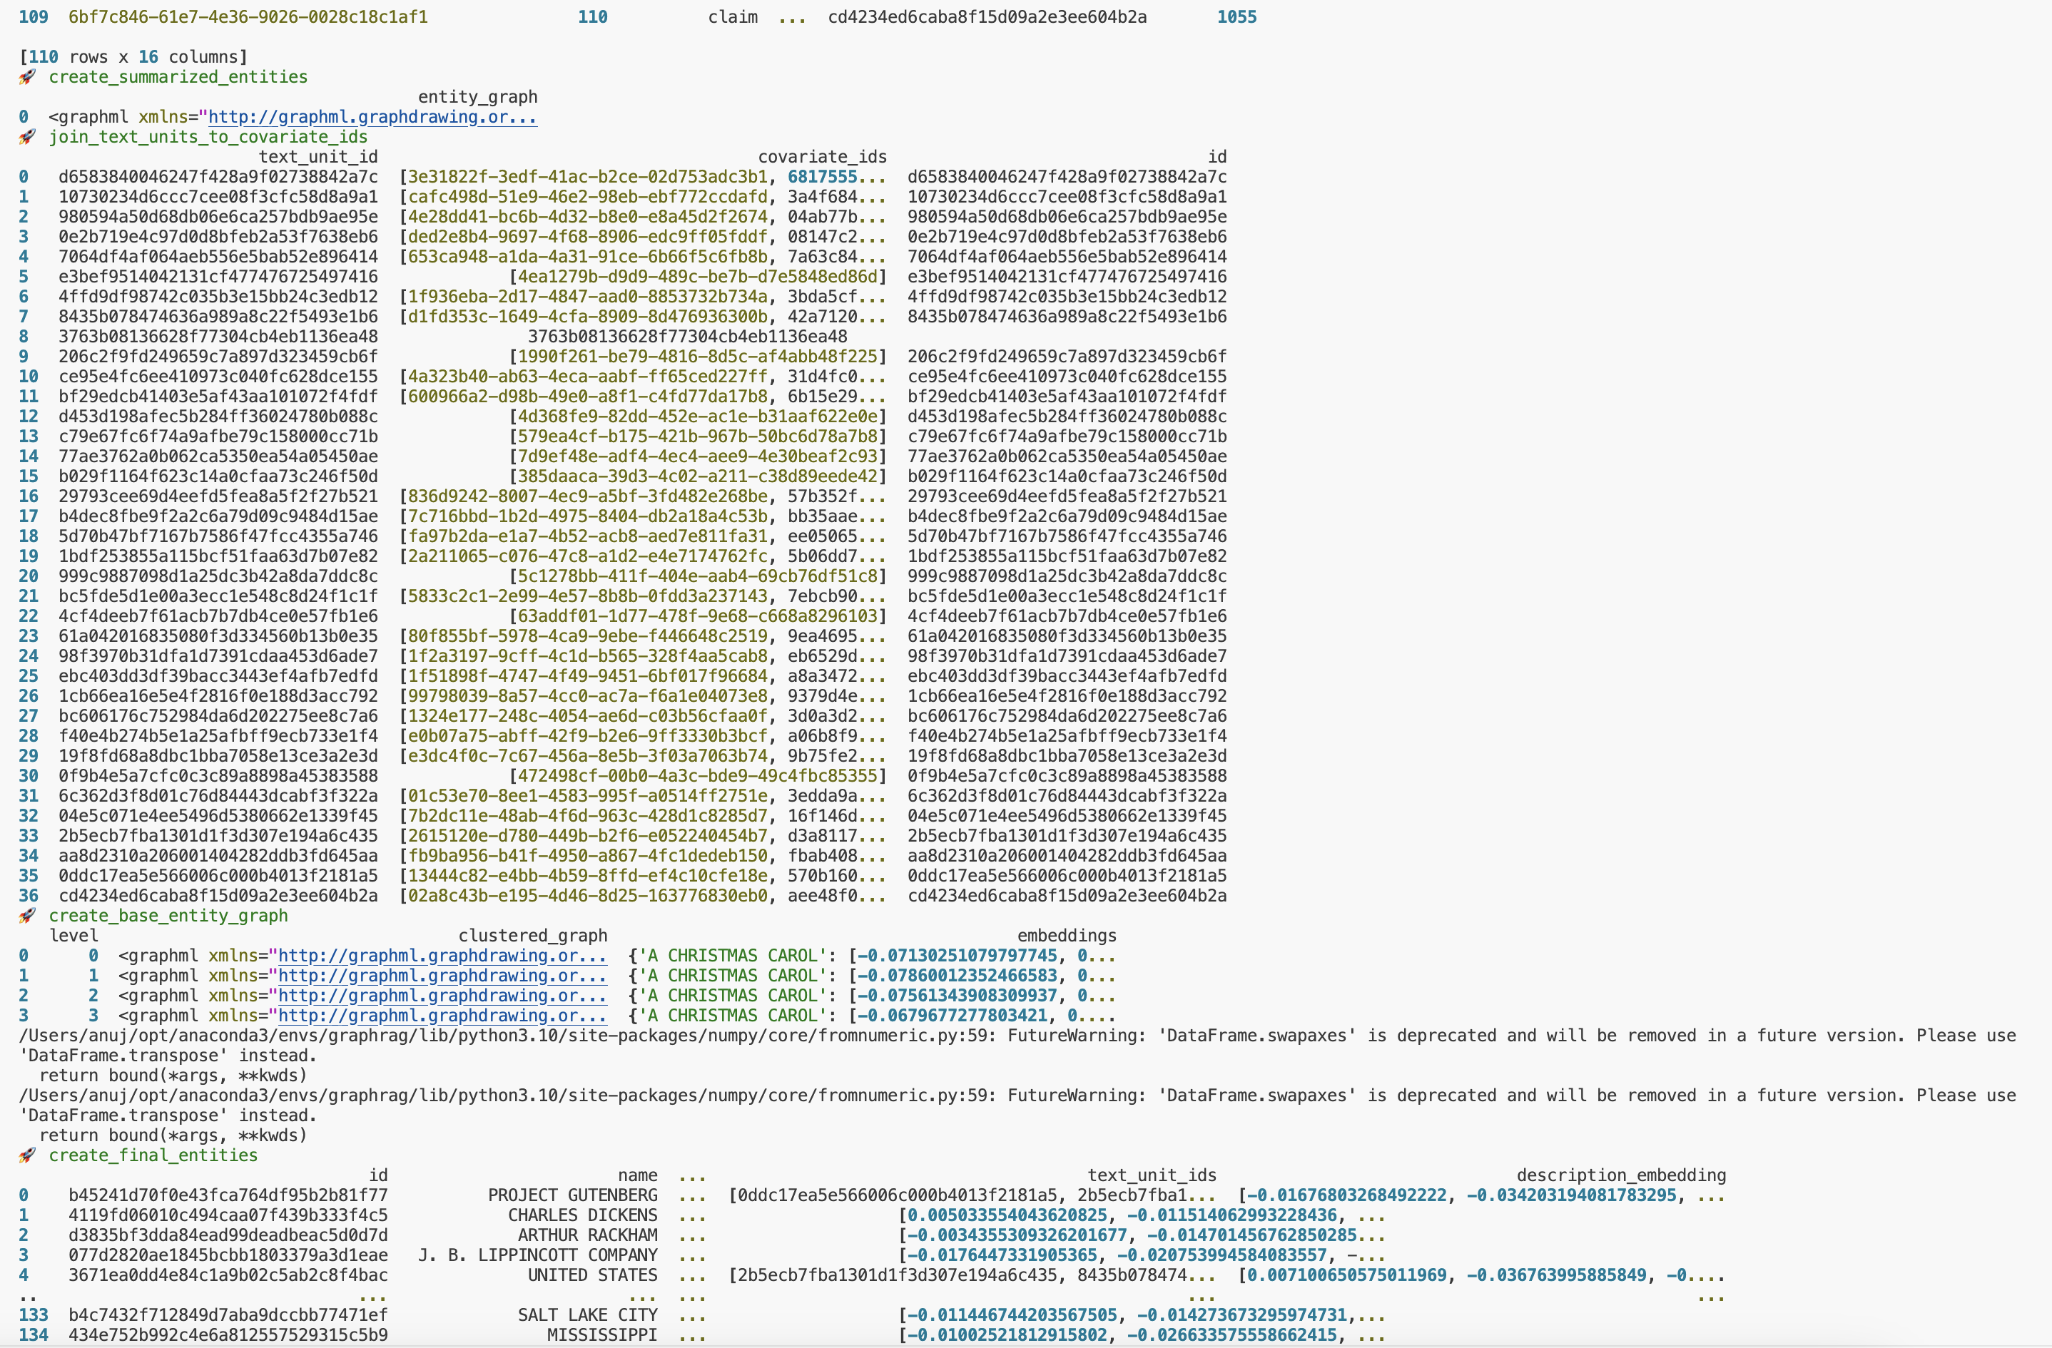
Task: Click the rocket icon beside create_summarized_entities
Action: (28, 77)
